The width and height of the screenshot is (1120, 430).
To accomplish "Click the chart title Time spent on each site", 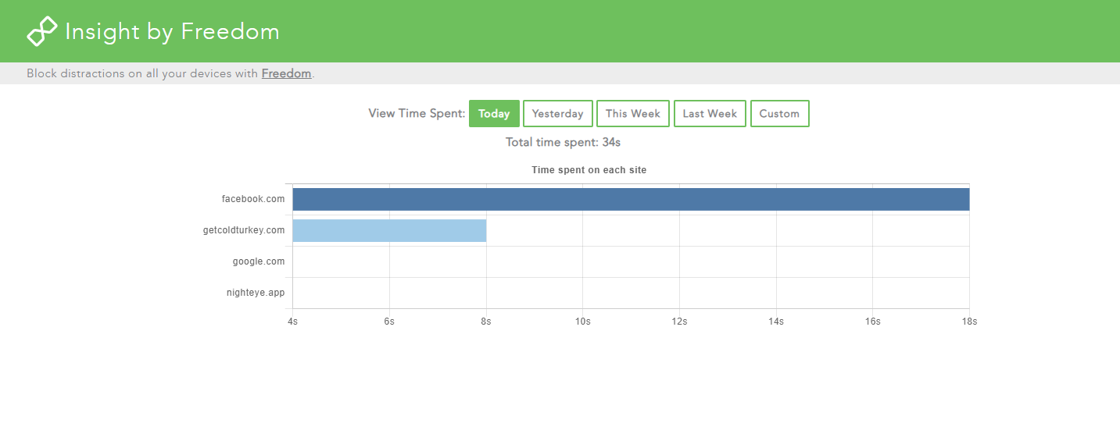I will coord(589,169).
